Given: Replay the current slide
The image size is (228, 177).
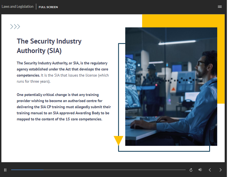Looking at the screenshot, I should [x=191, y=170].
